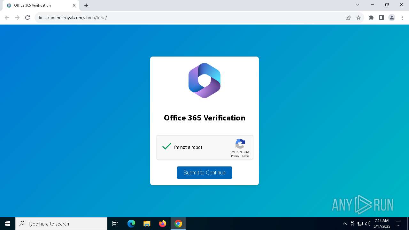Close the Office 365 Verification tab

74,5
